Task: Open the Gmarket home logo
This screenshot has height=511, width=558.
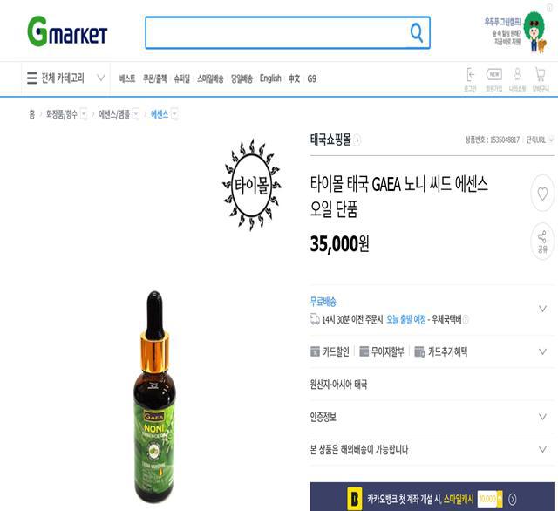Action: tap(67, 31)
